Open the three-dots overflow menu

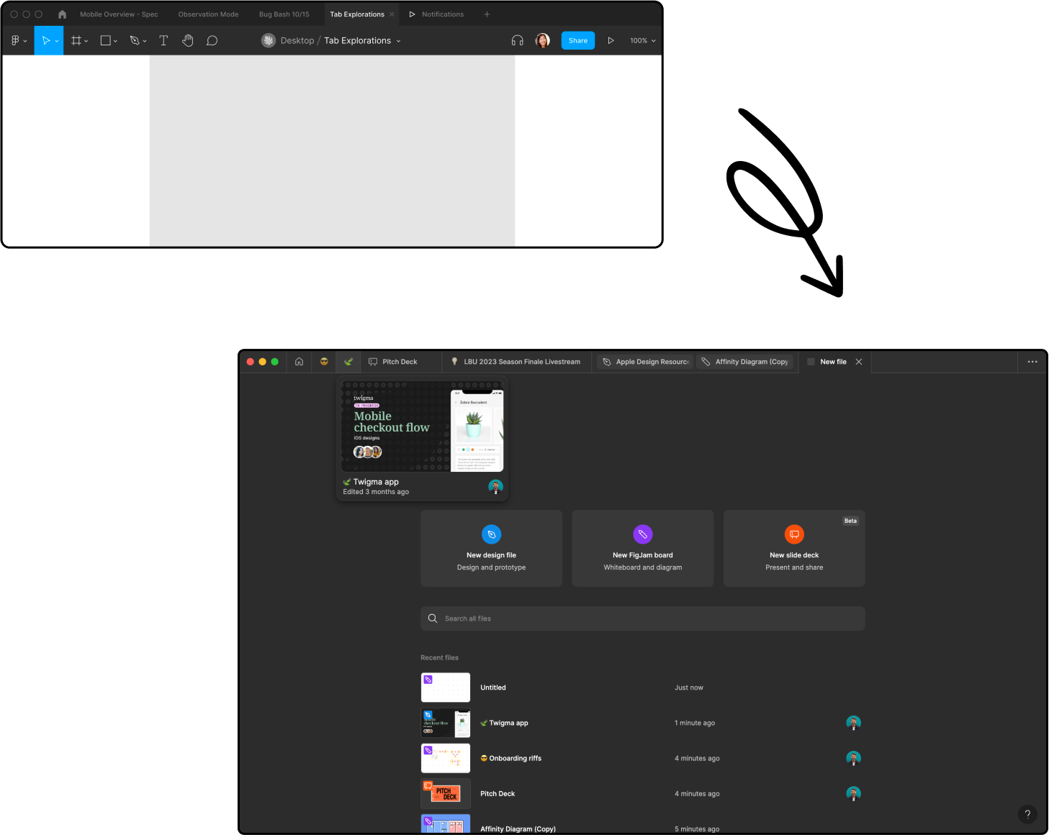point(1032,362)
